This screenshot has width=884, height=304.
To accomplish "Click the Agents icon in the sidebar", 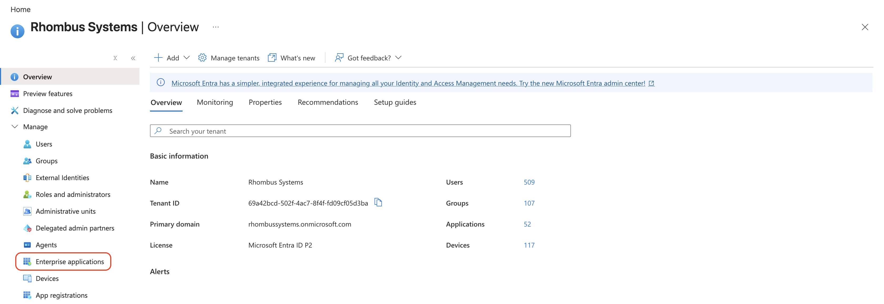I will (x=27, y=245).
